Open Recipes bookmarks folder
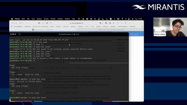The height and width of the screenshot is (105, 187). click(x=74, y=27)
